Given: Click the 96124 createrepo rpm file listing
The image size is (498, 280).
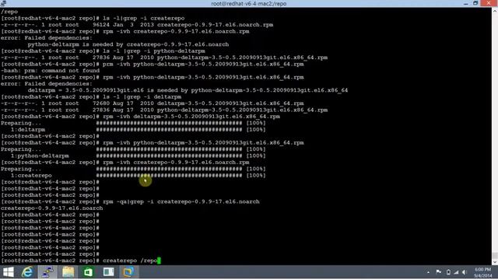Looking at the screenshot, I should coord(137,25).
